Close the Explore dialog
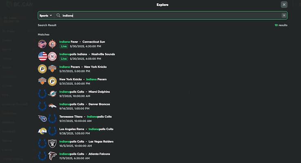 point(284,4)
